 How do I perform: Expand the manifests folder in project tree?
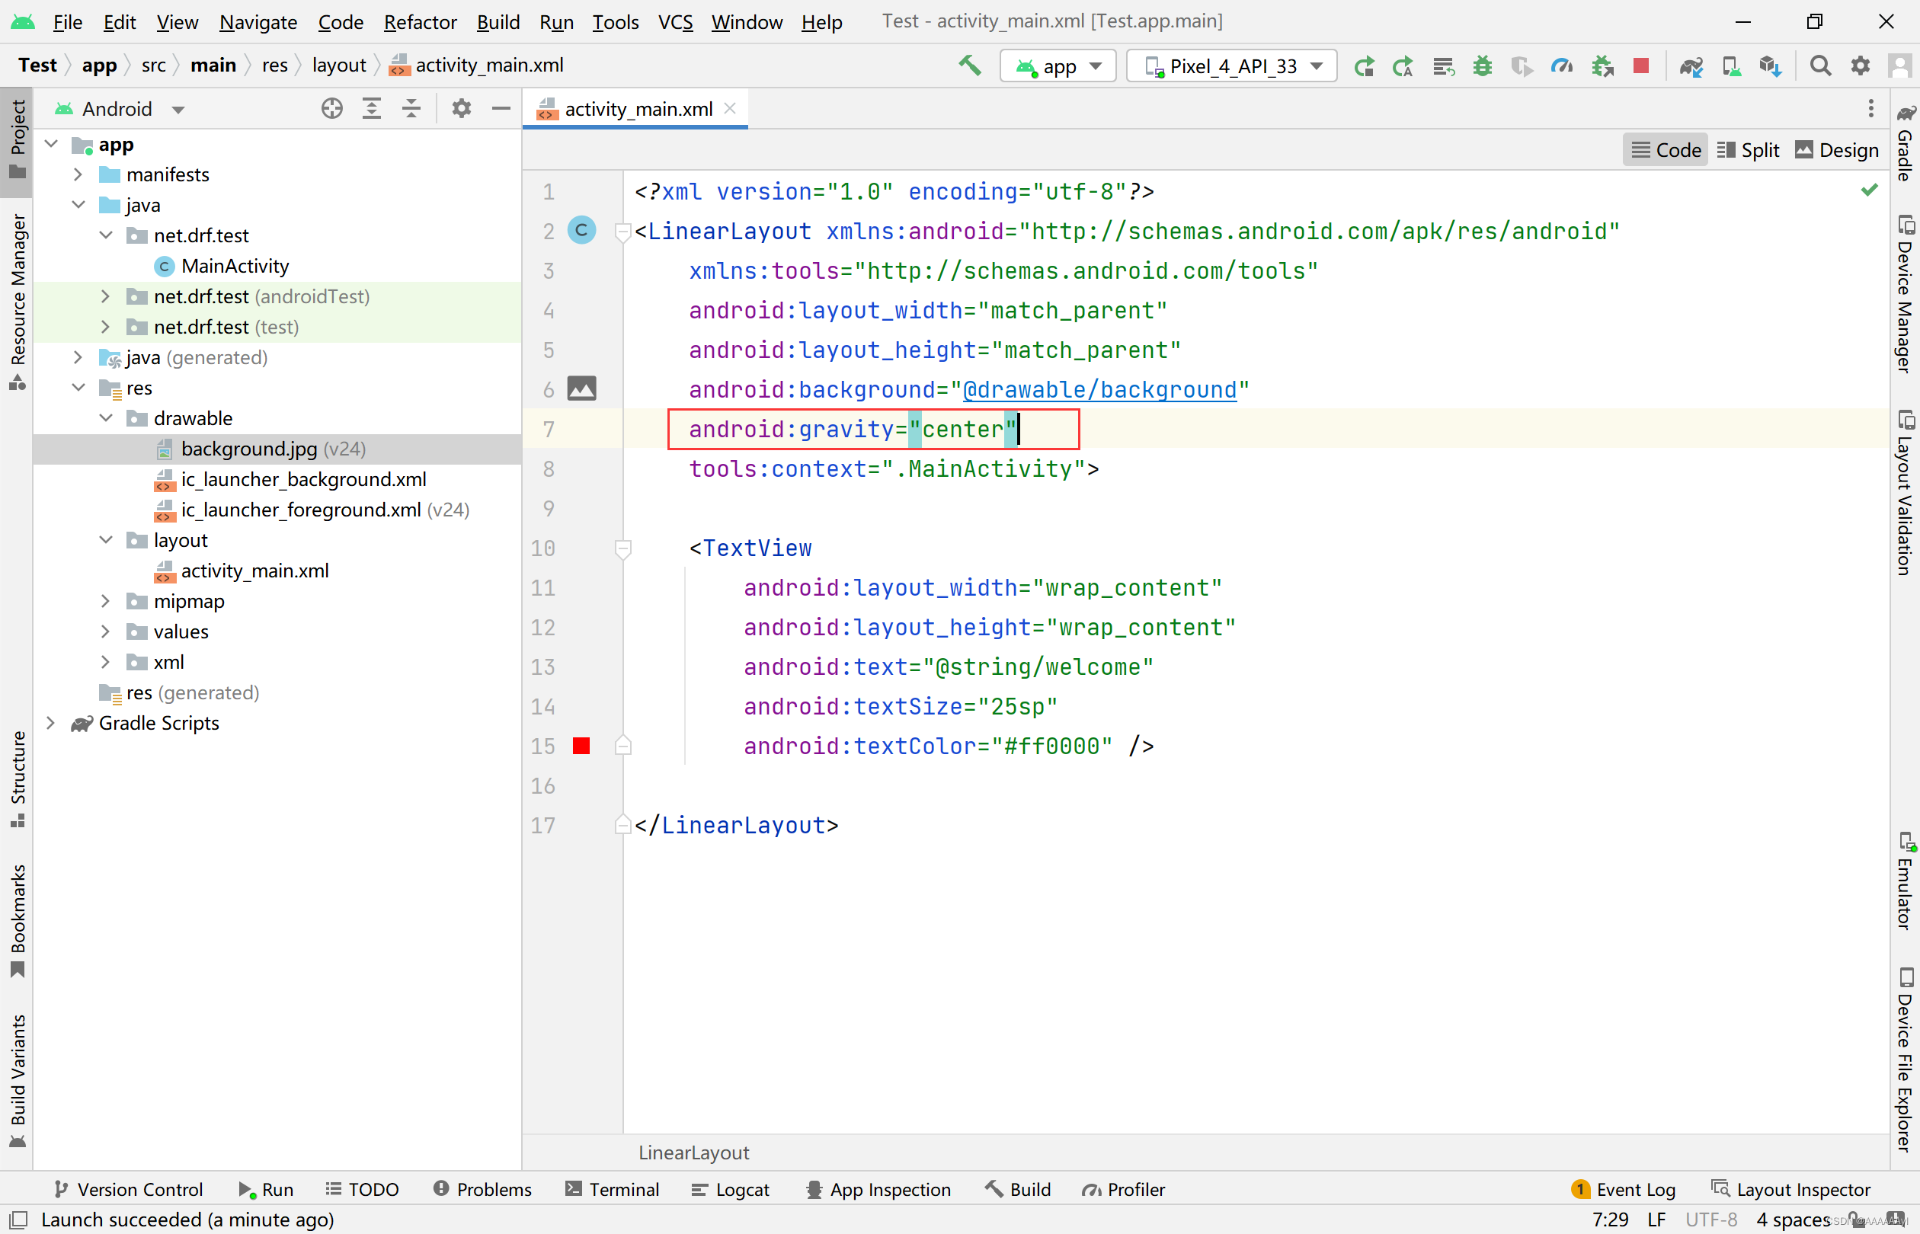(x=78, y=174)
